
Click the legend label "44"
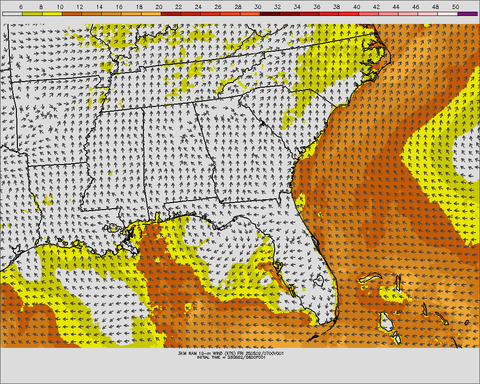396,7
